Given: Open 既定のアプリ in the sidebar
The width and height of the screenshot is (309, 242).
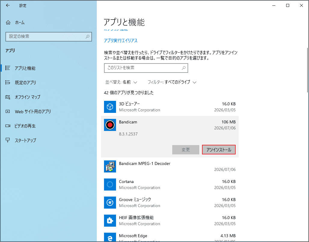Looking at the screenshot, I should (x=26, y=82).
